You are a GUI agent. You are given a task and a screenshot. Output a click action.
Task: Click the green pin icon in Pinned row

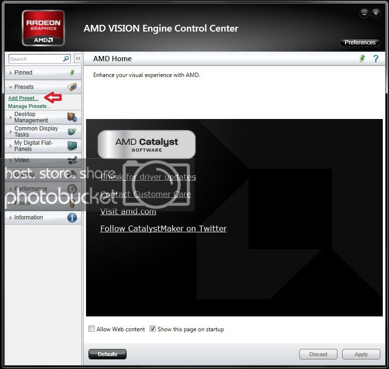tap(72, 73)
